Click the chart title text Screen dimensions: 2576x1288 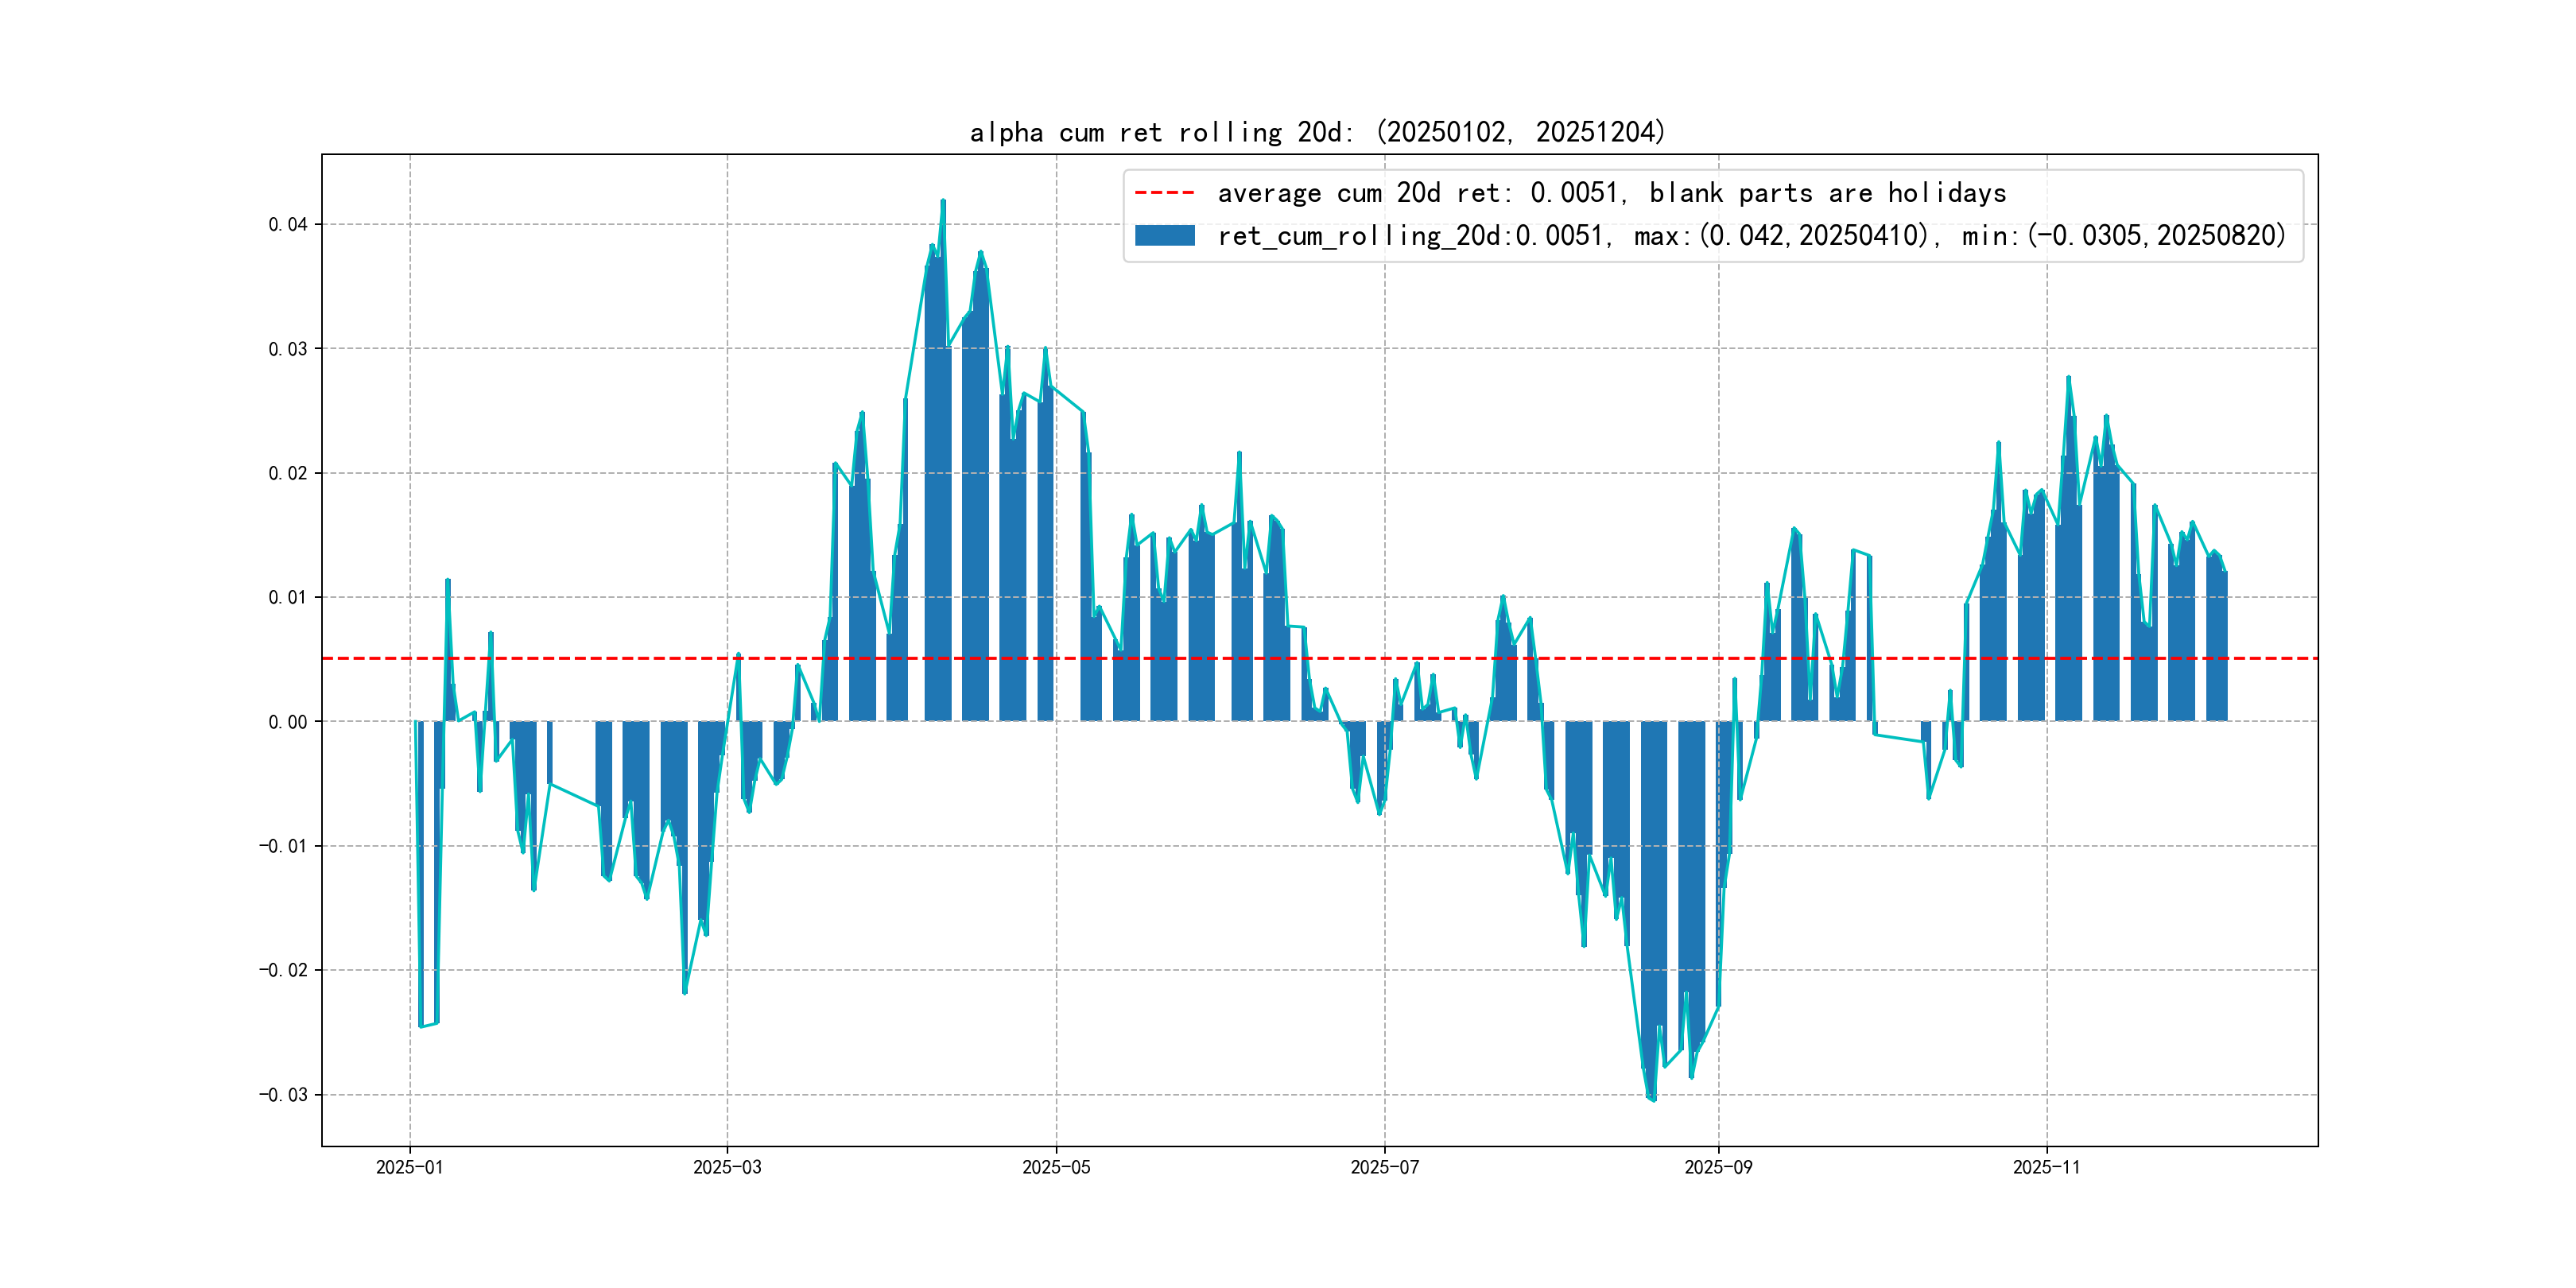(1317, 132)
